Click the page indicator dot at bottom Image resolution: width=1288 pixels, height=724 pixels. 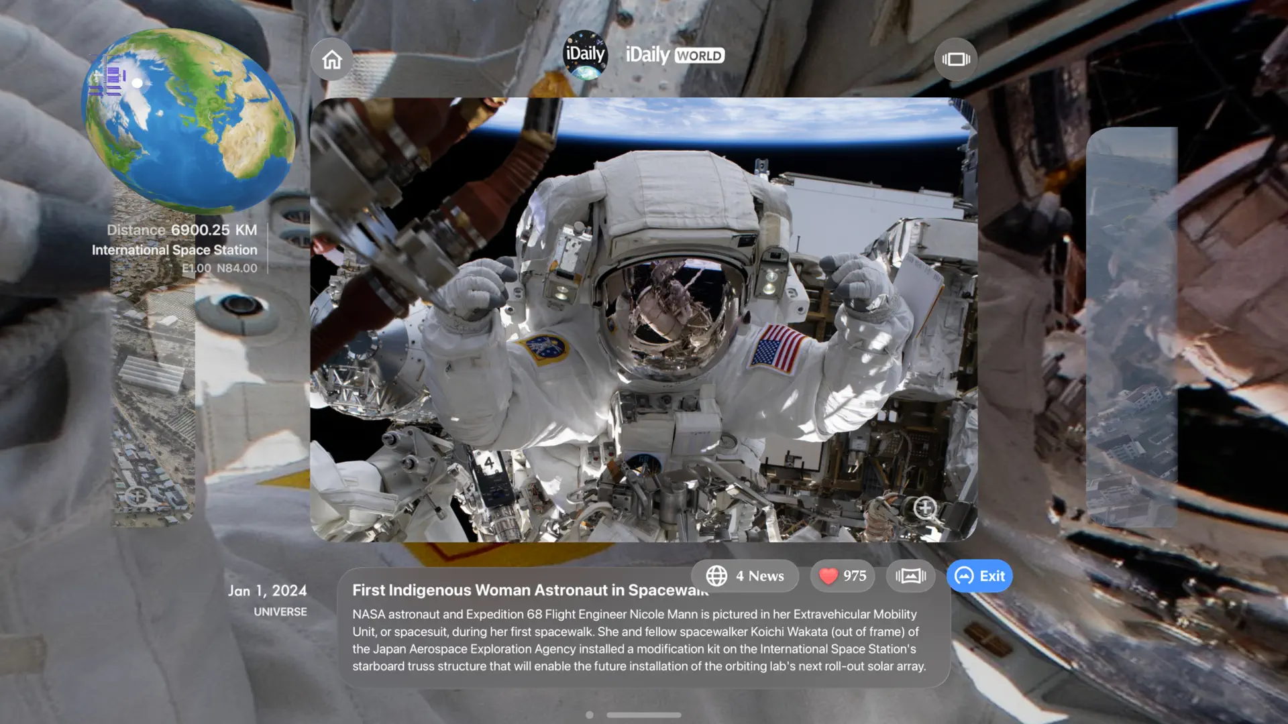(590, 715)
